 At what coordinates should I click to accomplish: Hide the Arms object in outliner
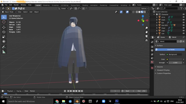183,17
